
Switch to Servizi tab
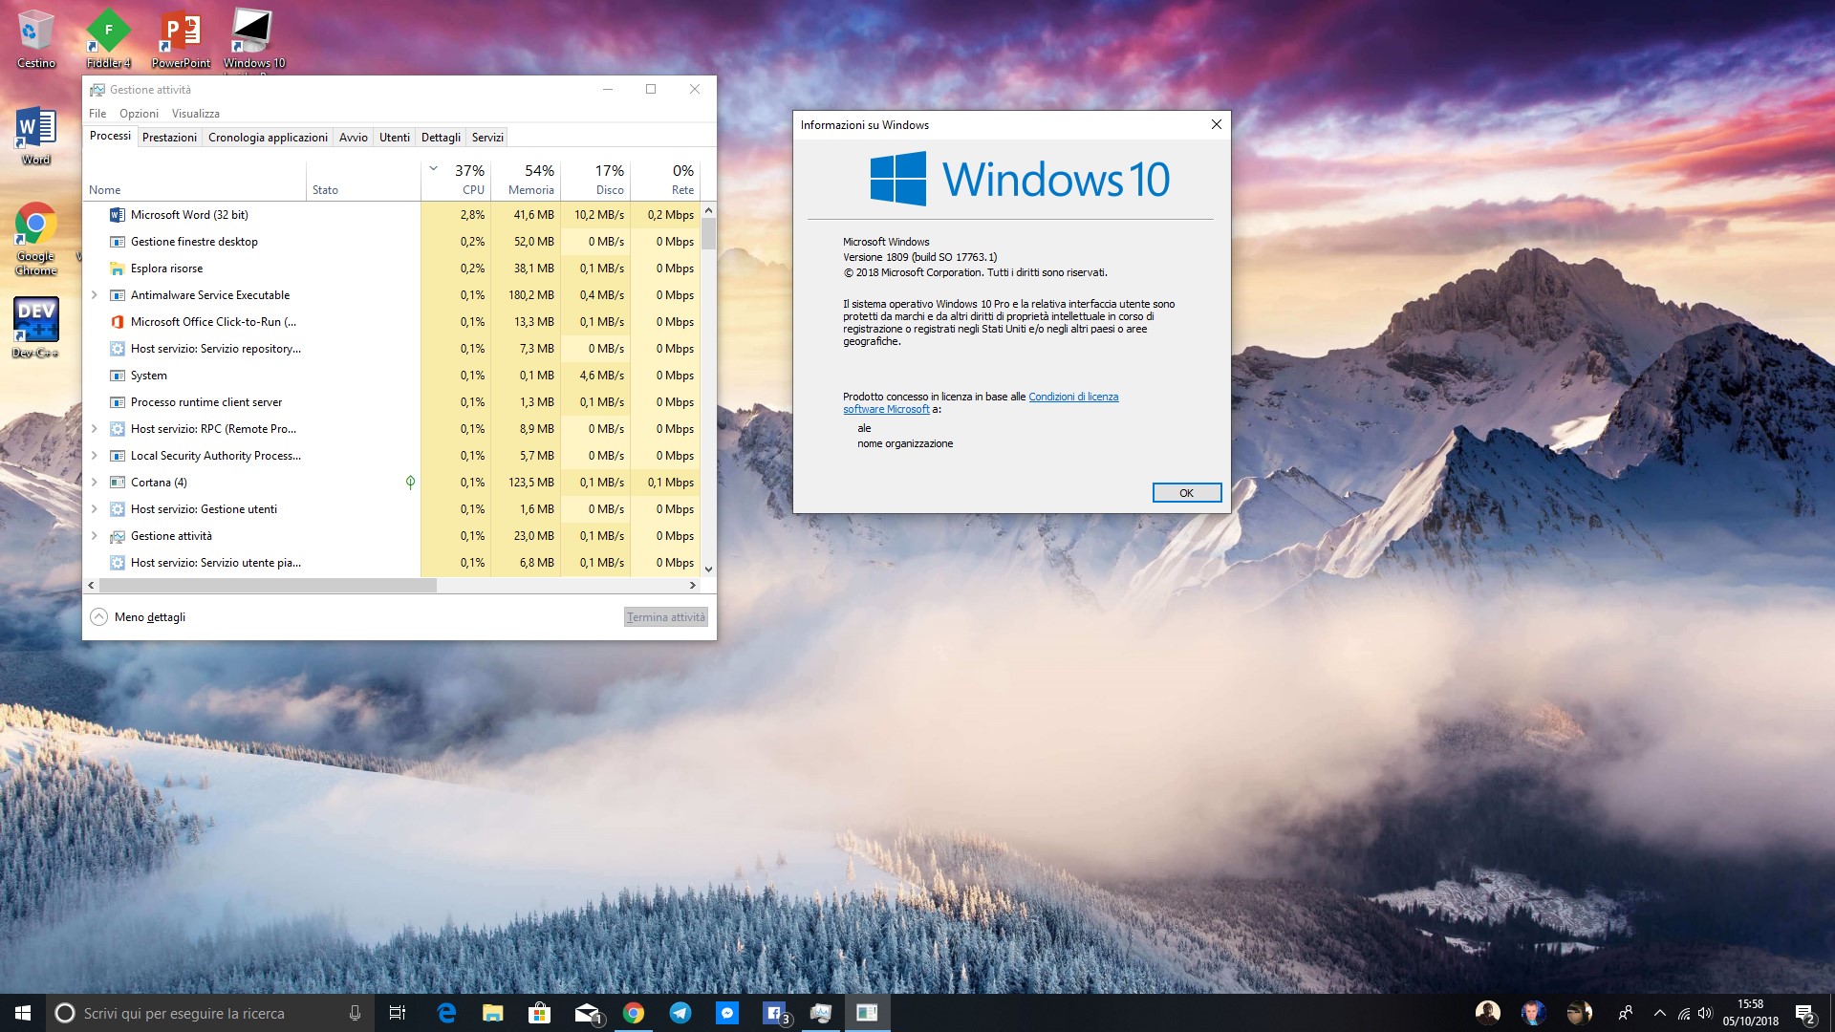(x=487, y=138)
